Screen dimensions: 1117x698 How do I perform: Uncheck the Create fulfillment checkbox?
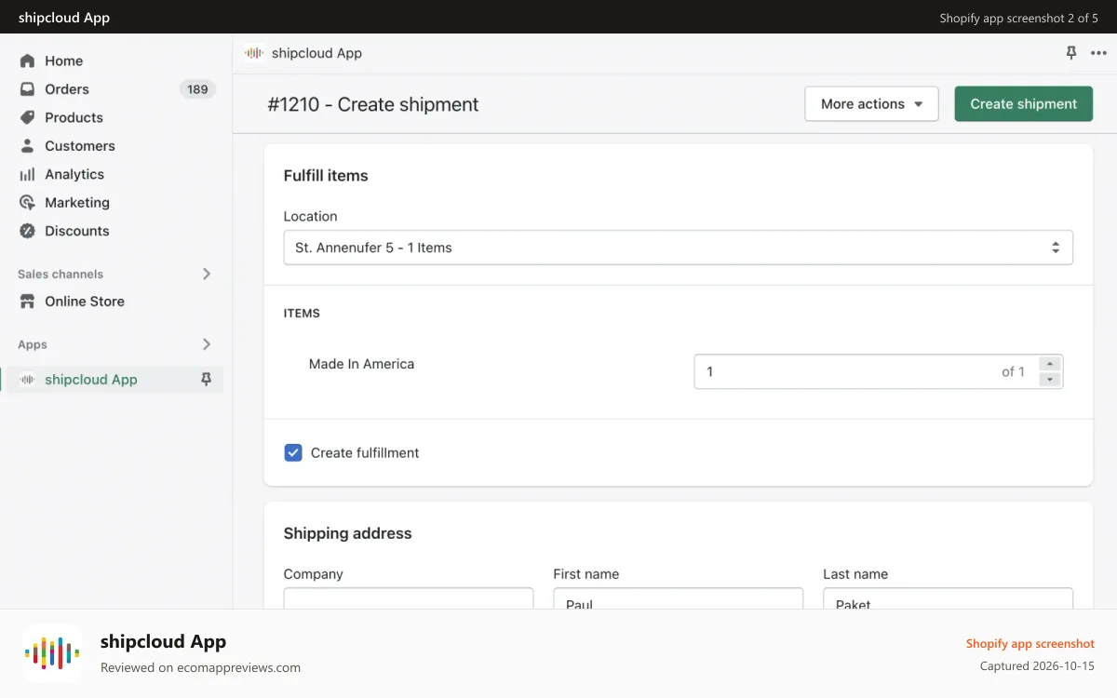click(293, 453)
